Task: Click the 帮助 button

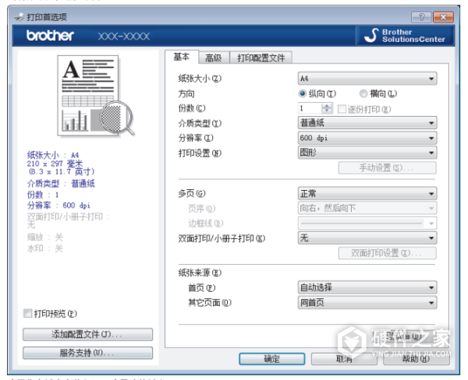Action: [x=416, y=359]
